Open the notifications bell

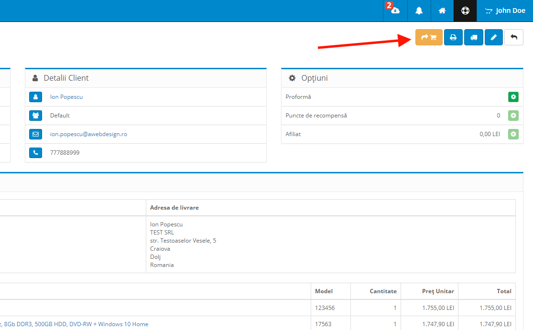point(419,11)
